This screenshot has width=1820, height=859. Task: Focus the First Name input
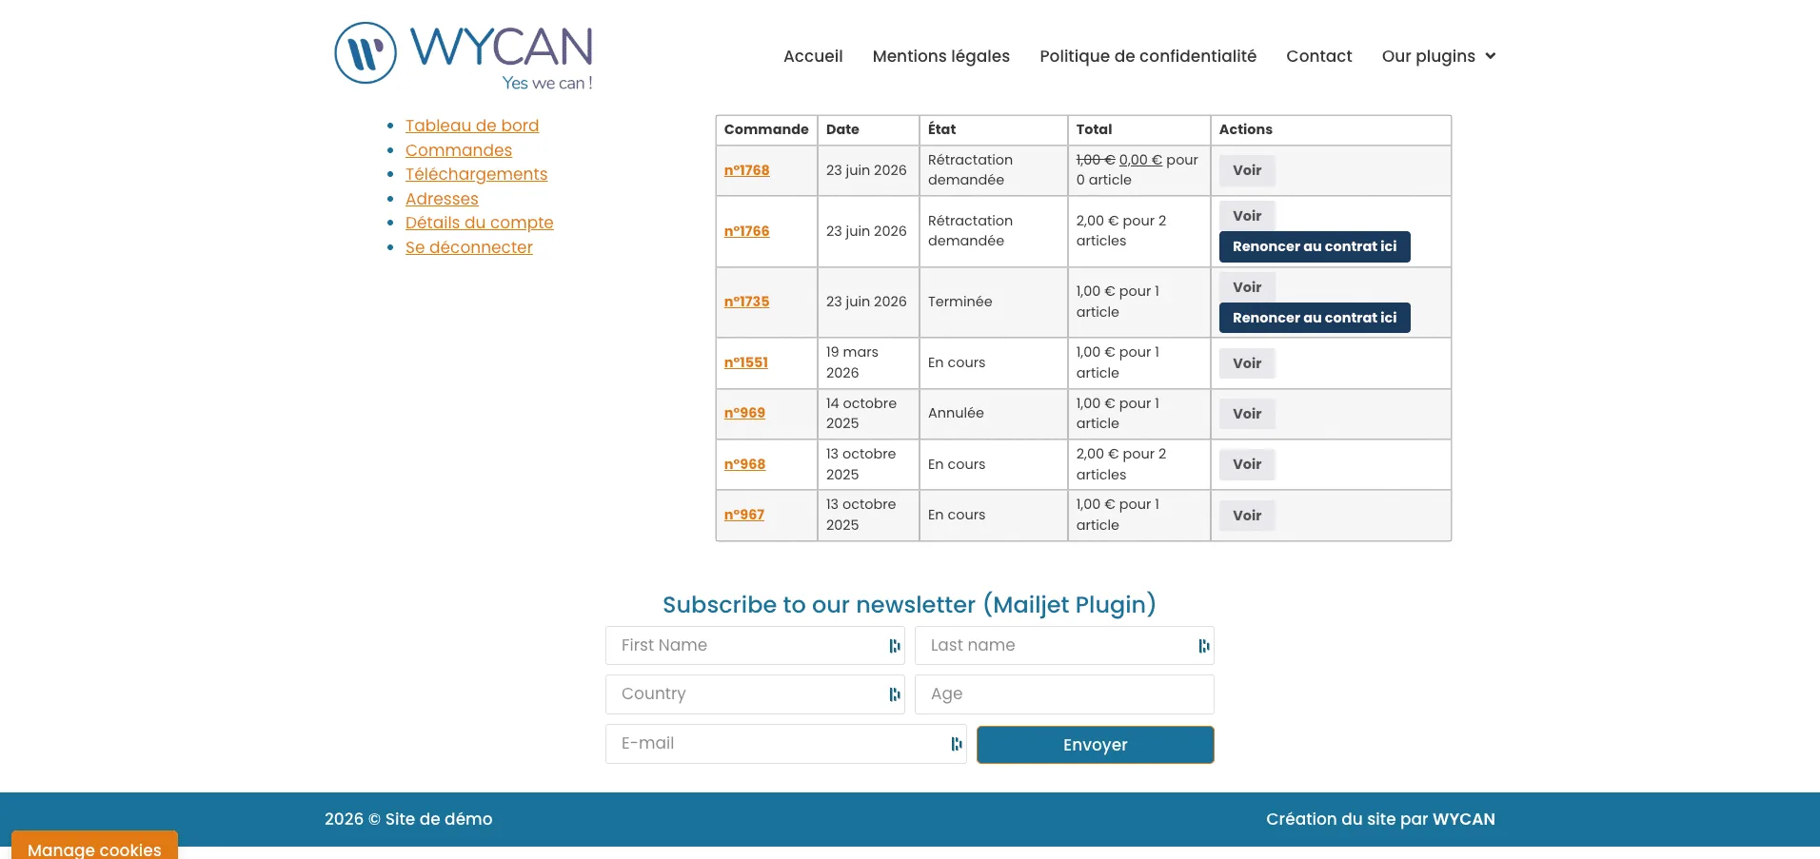pyautogui.click(x=755, y=646)
